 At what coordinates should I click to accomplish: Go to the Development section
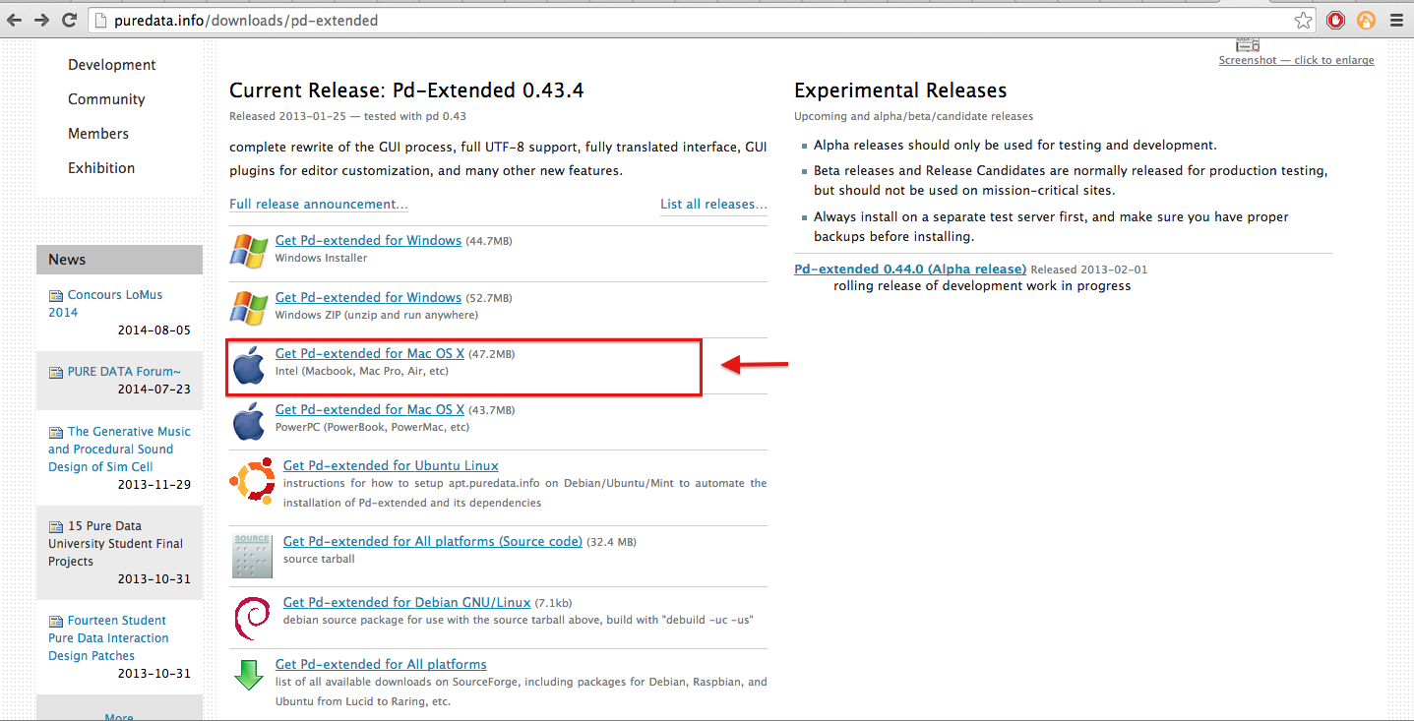(x=112, y=65)
